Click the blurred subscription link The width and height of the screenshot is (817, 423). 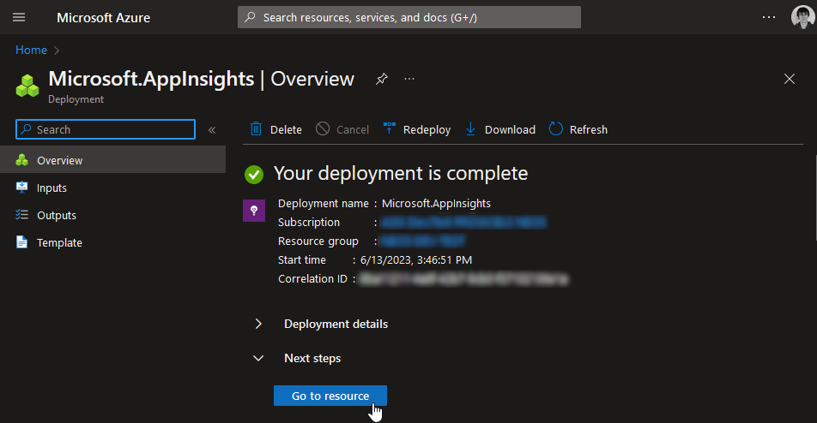(x=463, y=223)
